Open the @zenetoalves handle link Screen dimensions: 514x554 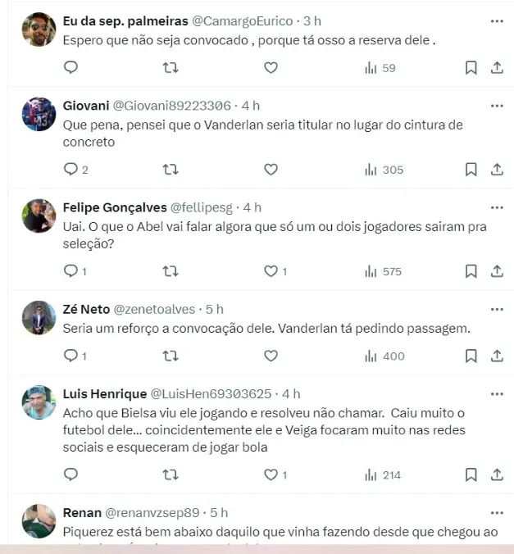click(154, 309)
